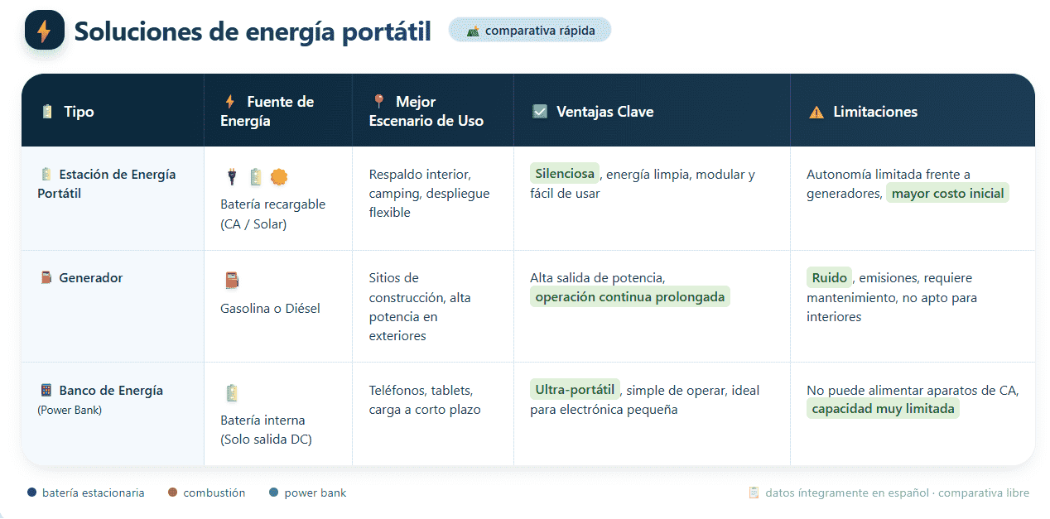The width and height of the screenshot is (1050, 519).
Task: Click the Ultra-portátil highlighted tag
Action: coord(575,390)
